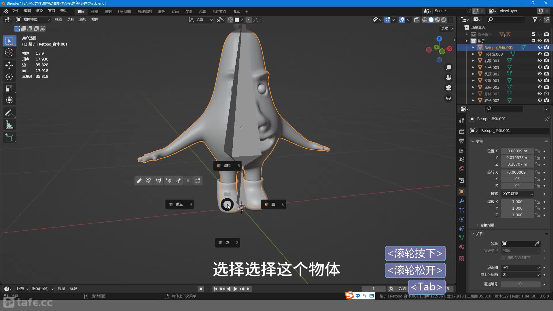Click the 位置 Z value slider
Screen dimensions: 553x311
click(517, 164)
